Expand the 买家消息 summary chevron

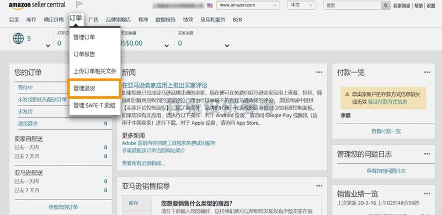point(227,46)
